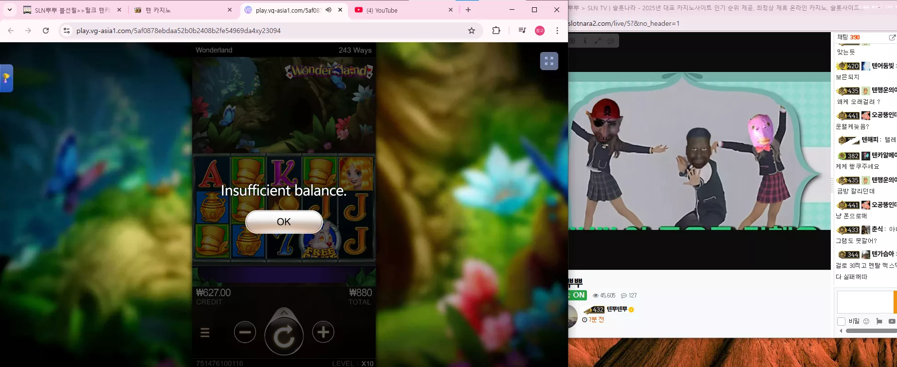Viewport: 897px width, 367px height.
Task: Click the trophy icon on the side tab
Action: 6,78
